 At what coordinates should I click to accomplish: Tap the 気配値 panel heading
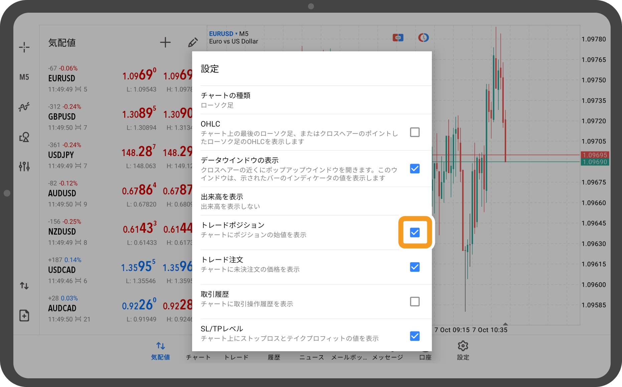pos(62,43)
